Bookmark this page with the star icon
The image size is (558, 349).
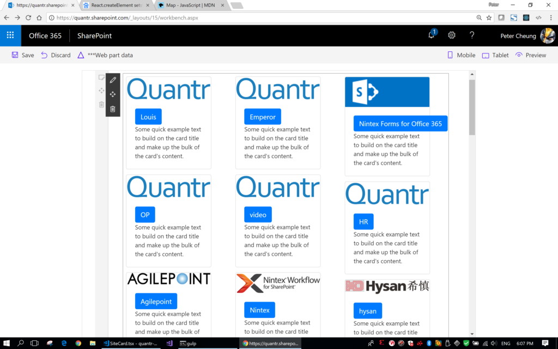tap(489, 17)
